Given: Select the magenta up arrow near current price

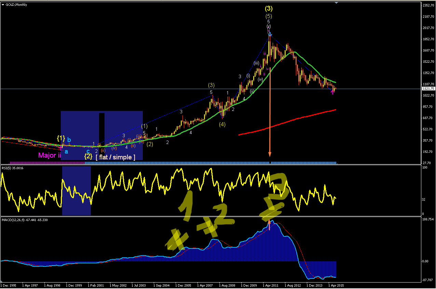Looking at the screenshot, I should (333, 92).
